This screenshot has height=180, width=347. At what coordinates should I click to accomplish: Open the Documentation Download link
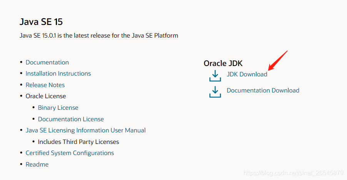(x=263, y=90)
